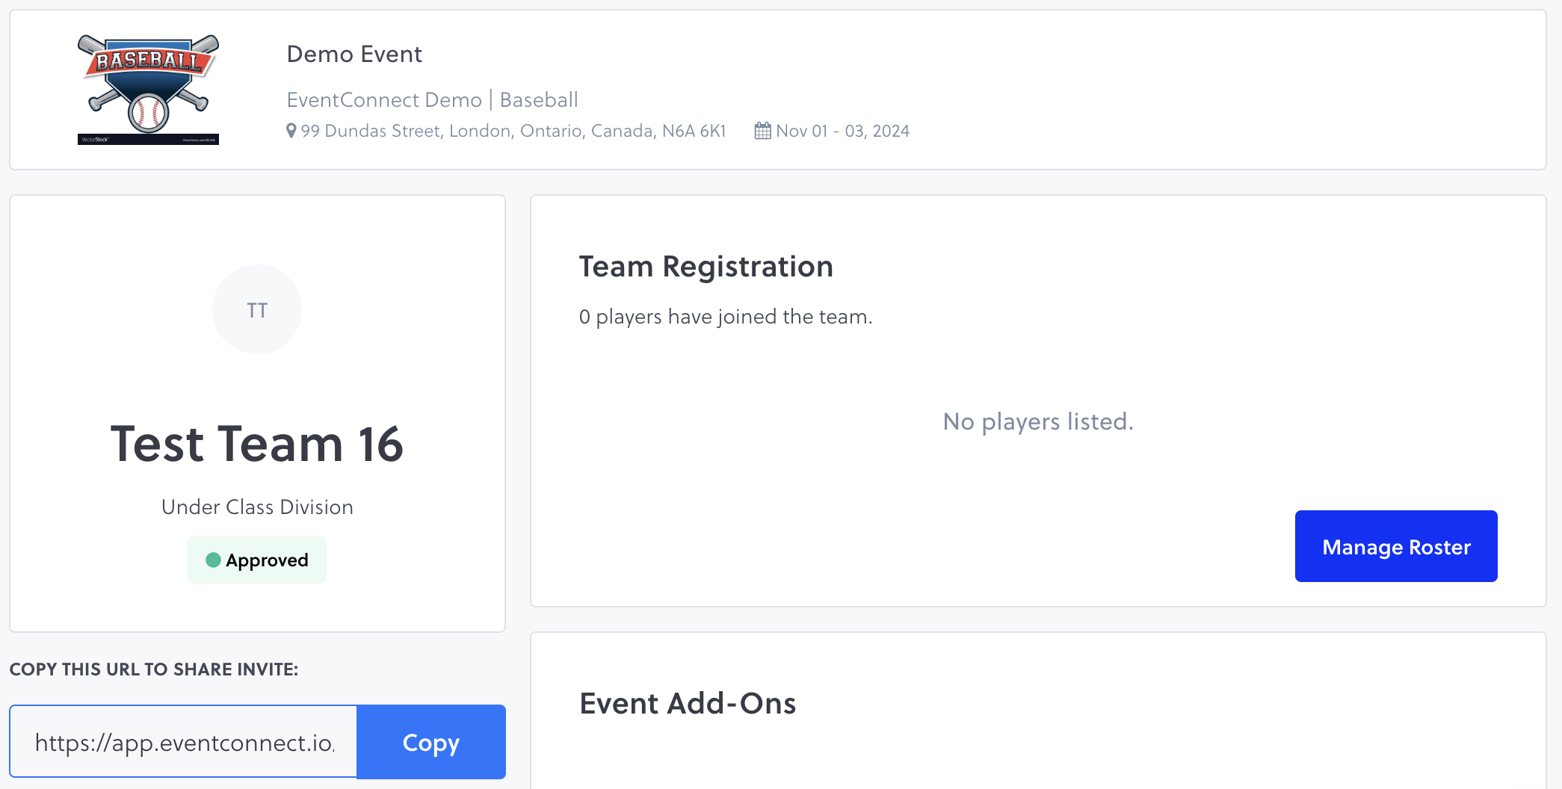Click the Nov 01 - 03, 2024 dates
Screen dimensions: 1562x789
[842, 131]
